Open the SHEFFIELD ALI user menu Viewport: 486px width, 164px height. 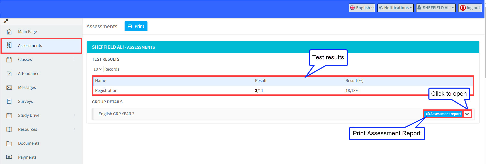pyautogui.click(x=436, y=8)
